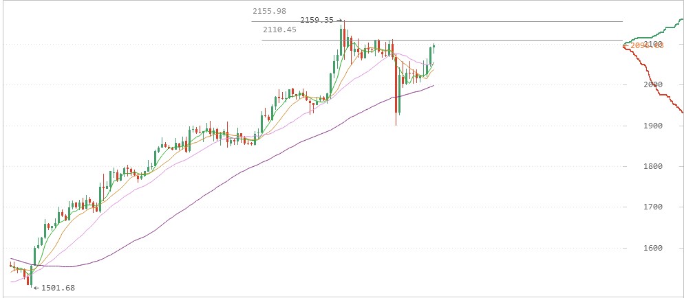Select the horizontal line at 2110.45
Image resolution: width=684 pixels, height=298 pixels.
pos(442,41)
